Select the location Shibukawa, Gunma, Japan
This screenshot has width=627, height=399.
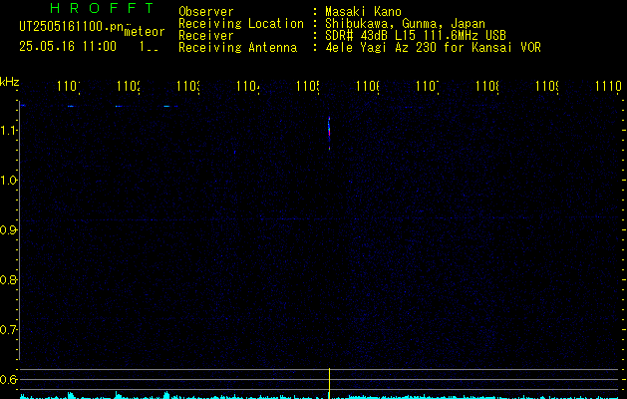click(405, 24)
